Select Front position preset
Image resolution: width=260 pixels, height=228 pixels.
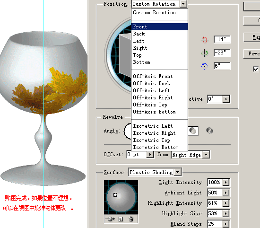click(159, 26)
